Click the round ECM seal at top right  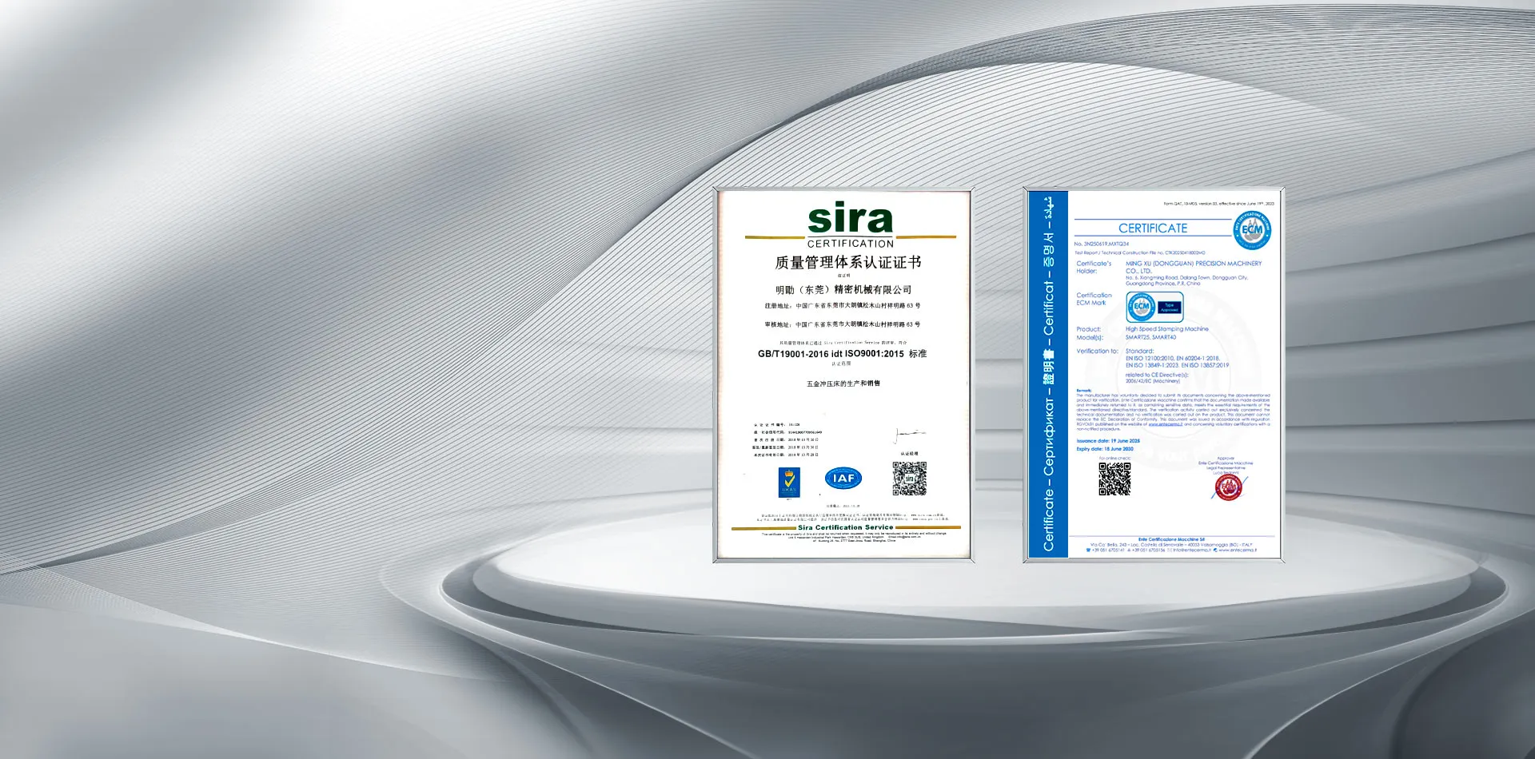(x=1251, y=230)
